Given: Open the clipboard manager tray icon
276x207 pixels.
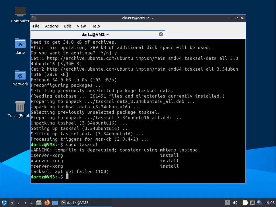Looking at the screenshot, I should 245,203.
